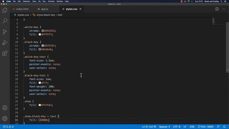
Task: Change language mode CSS
Action: coord(192,126)
